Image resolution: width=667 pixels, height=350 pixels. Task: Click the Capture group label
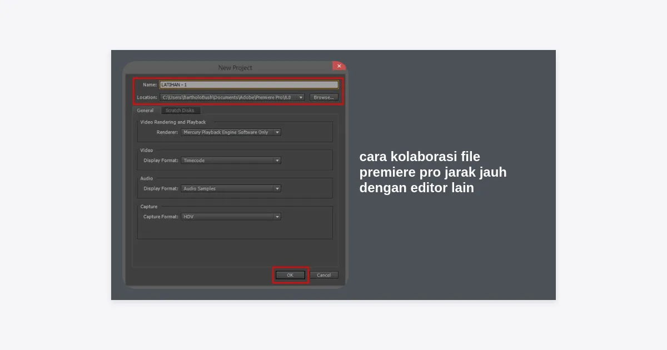click(149, 207)
